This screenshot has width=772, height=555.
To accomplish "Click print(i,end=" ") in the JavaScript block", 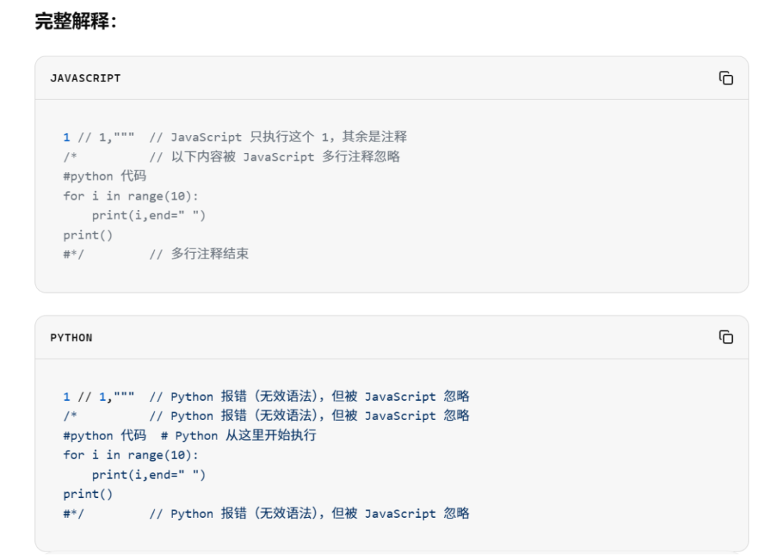I will pyautogui.click(x=149, y=216).
